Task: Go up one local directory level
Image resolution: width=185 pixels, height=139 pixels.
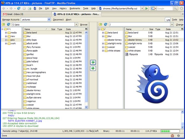Action: 3,24
